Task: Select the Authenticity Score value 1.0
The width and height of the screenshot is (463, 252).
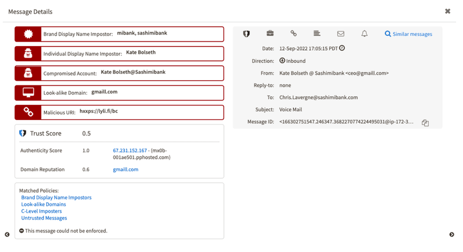Action: click(x=86, y=151)
